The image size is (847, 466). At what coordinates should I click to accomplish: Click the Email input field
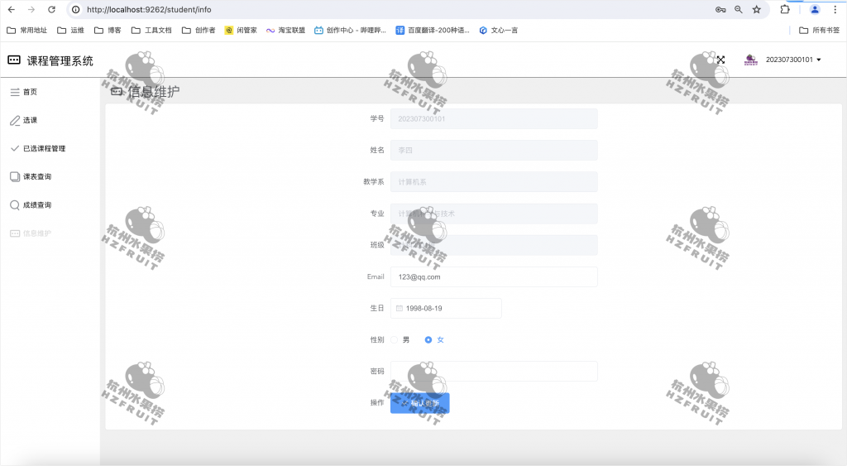click(494, 276)
